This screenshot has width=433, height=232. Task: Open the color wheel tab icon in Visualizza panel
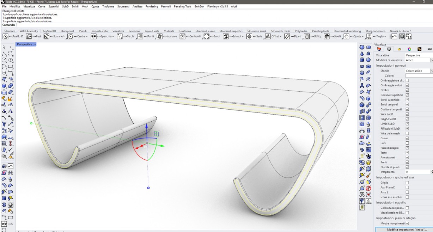[409, 49]
